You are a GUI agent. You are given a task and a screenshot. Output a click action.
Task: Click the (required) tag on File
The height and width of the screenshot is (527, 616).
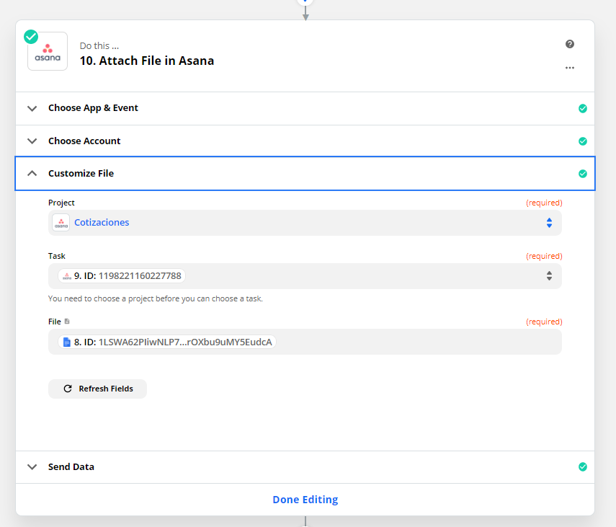[x=544, y=322]
